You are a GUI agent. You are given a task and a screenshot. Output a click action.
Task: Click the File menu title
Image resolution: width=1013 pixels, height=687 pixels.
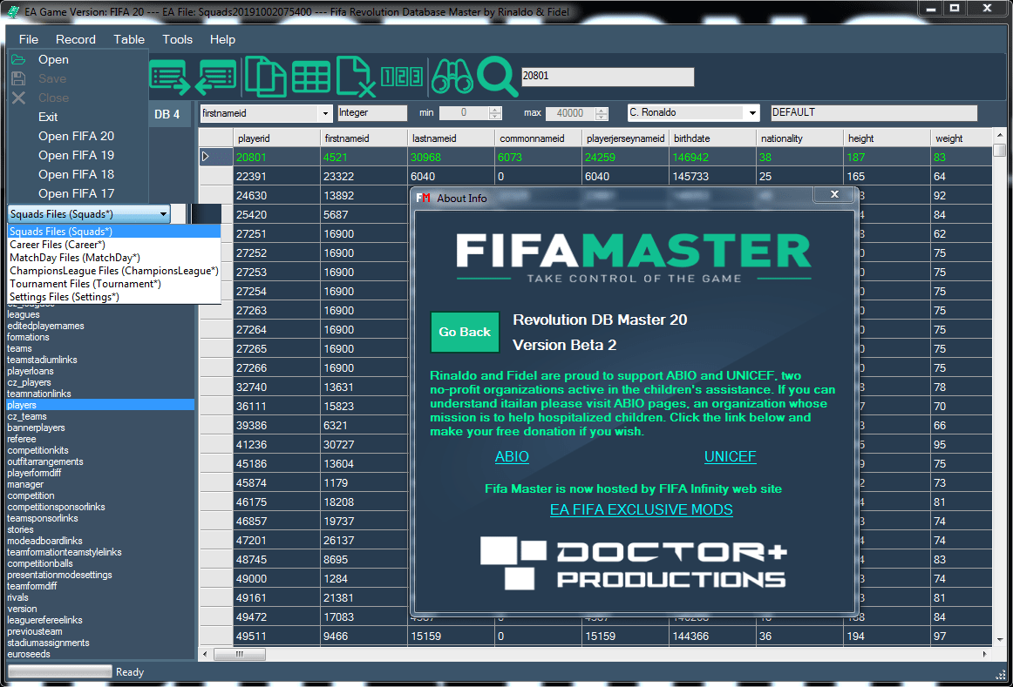pos(29,39)
